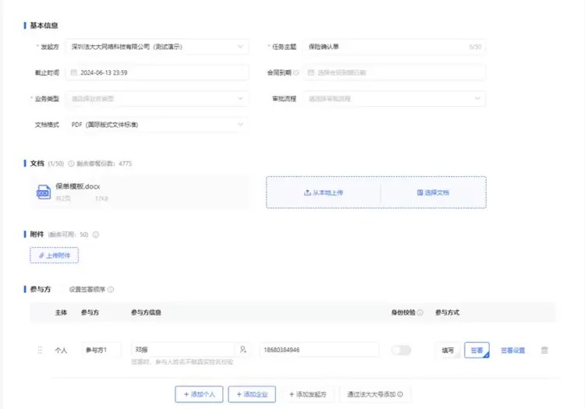Click info icon next to 附件 remaining count

[96, 234]
